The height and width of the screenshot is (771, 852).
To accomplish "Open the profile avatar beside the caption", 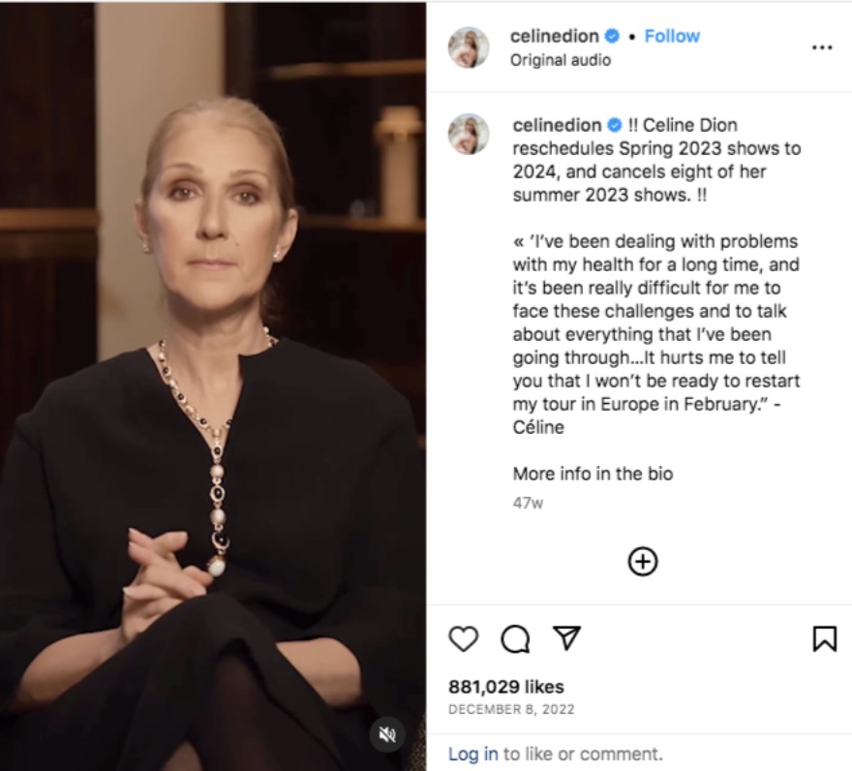I will coord(469,135).
